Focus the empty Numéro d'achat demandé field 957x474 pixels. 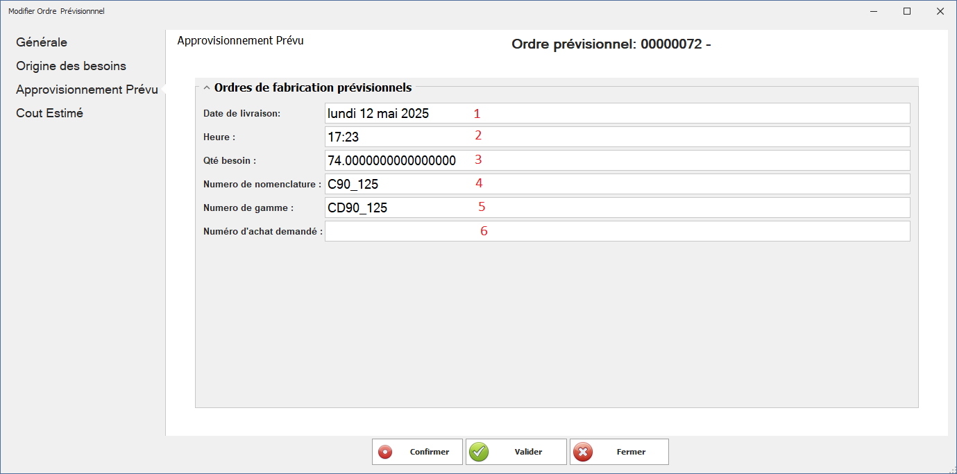pyautogui.click(x=616, y=231)
